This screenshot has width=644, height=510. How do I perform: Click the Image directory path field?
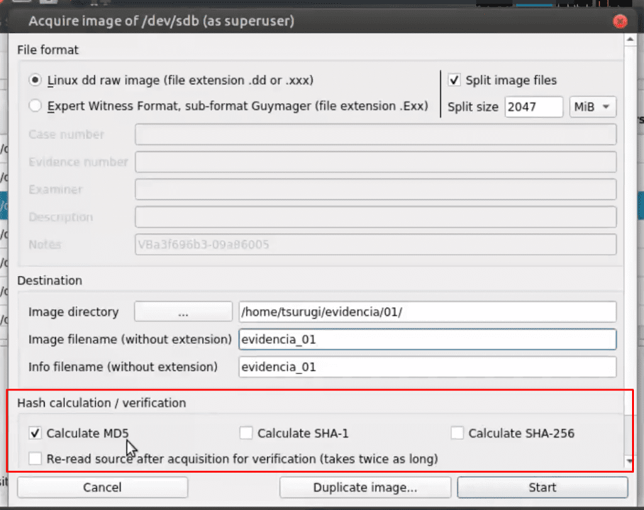[427, 312]
